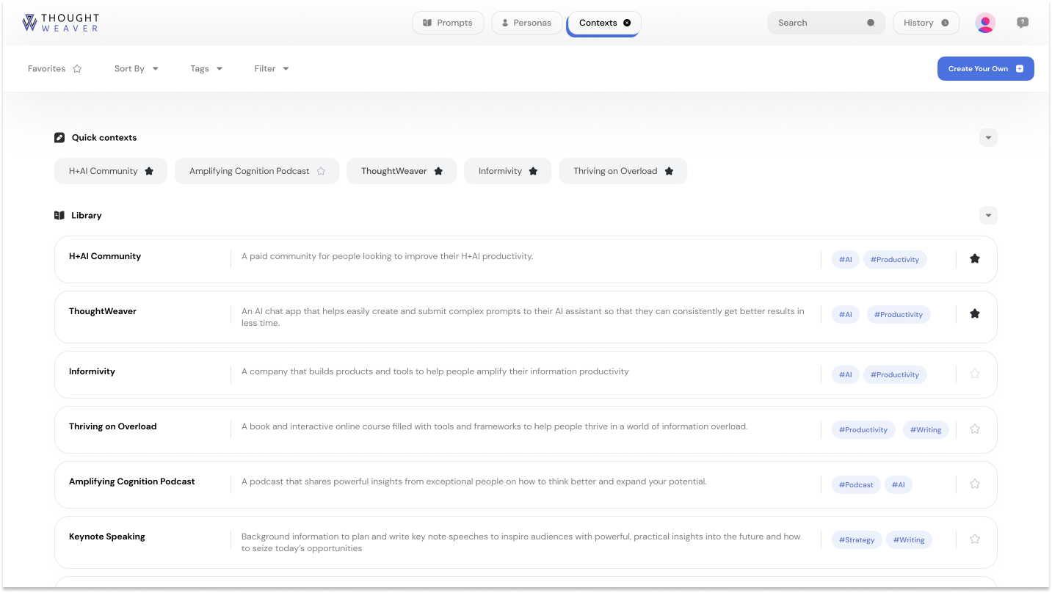Open the Prompts tab

[x=448, y=23]
